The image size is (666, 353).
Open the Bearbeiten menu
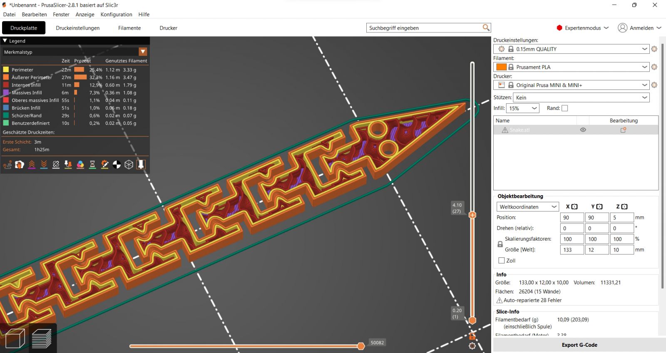pos(34,14)
